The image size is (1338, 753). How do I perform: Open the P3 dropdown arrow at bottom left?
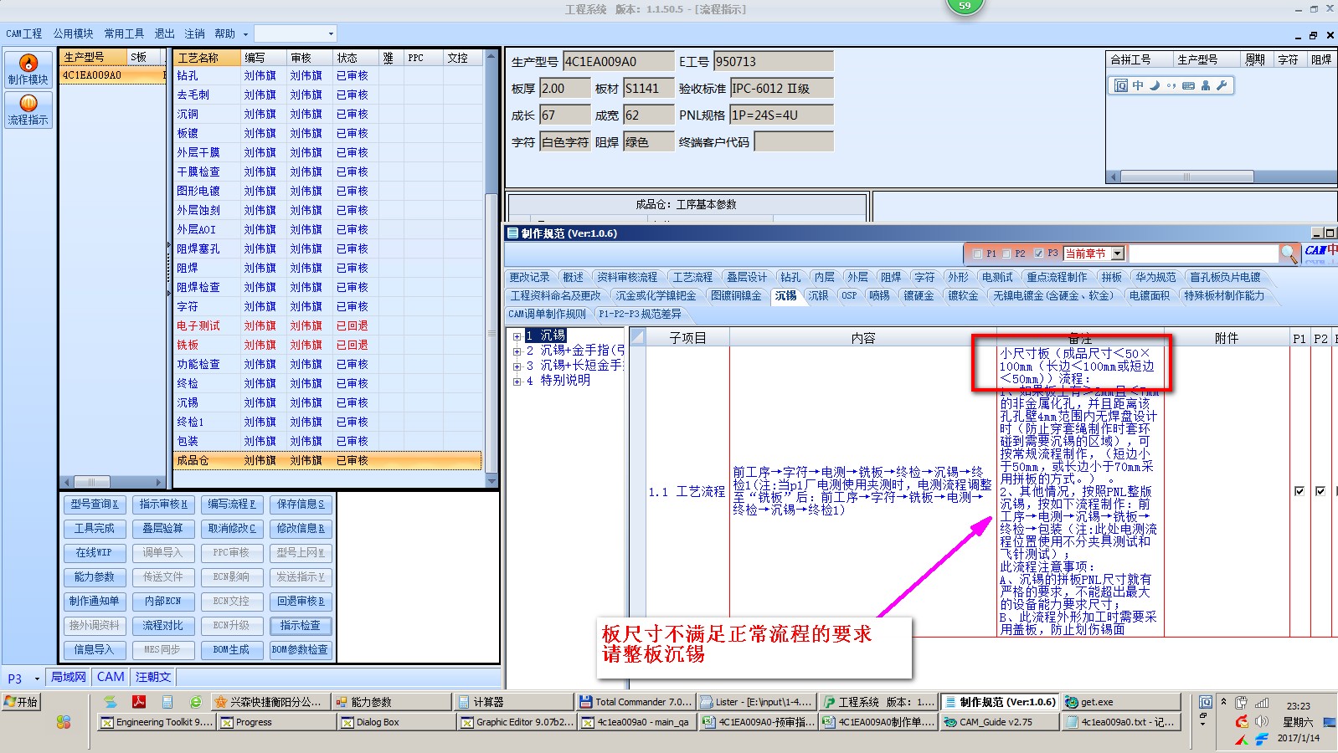(x=37, y=679)
